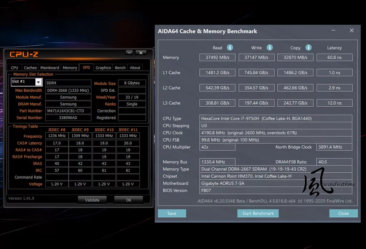Click the Memory Latency value 60.8 ns

tap(335, 57)
